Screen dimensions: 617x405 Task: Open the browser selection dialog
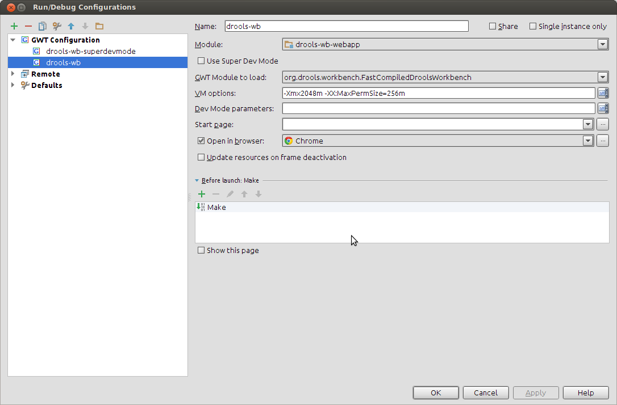tap(603, 141)
